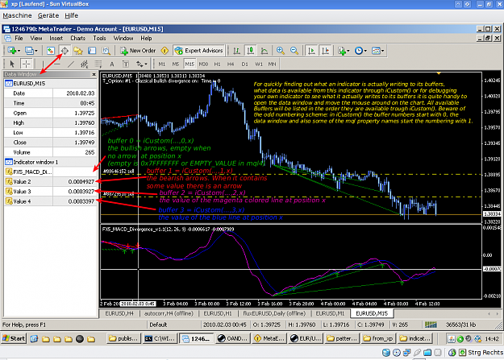Switch to MN timeframe
504x360 pixels.
pyautogui.click(x=273, y=64)
